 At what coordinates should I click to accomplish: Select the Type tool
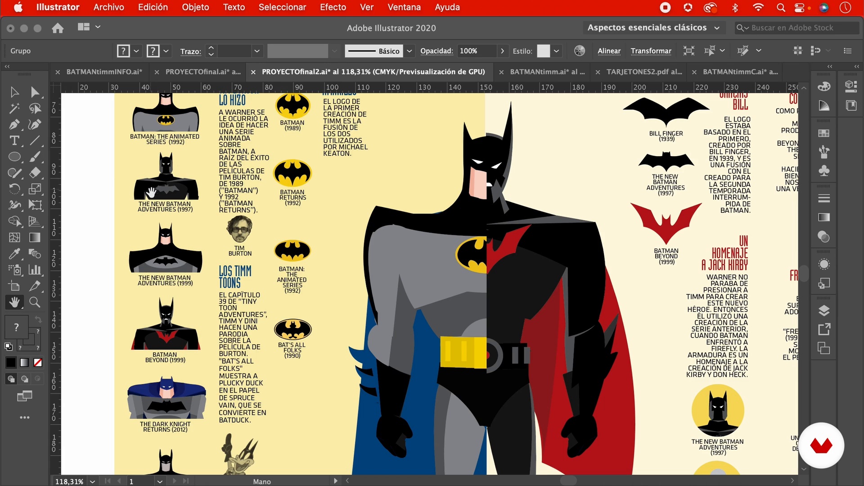tap(14, 141)
